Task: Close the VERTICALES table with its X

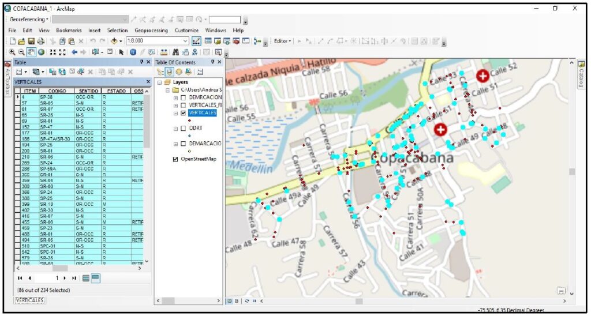Action: pyautogui.click(x=148, y=81)
